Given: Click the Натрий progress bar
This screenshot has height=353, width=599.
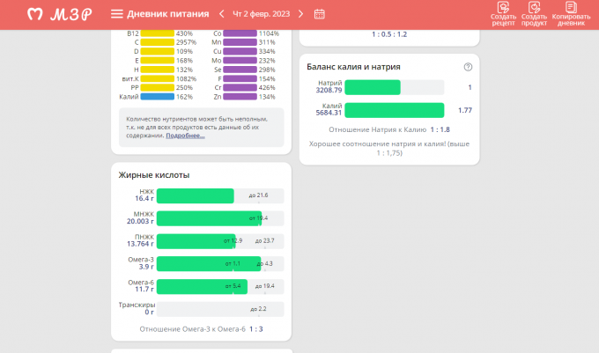Looking at the screenshot, I should [x=373, y=87].
